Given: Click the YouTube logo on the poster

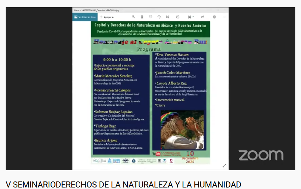Looking at the screenshot, I should [x=157, y=154].
